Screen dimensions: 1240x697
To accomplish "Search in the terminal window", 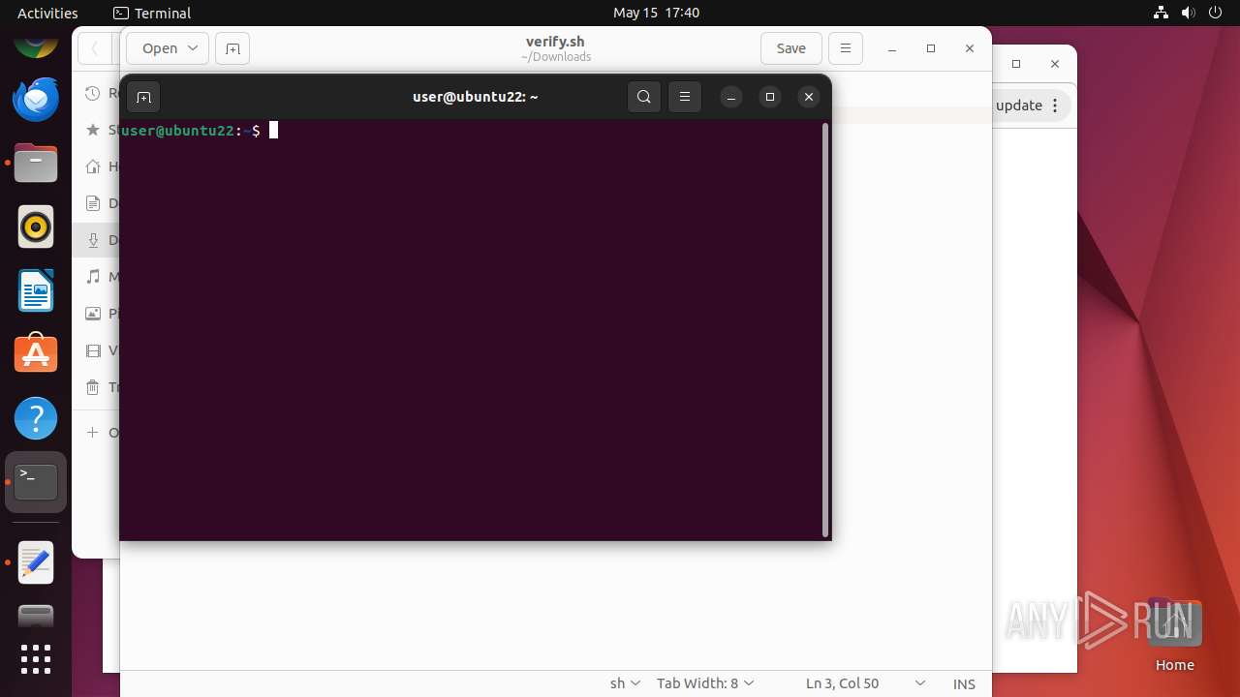I will point(644,97).
